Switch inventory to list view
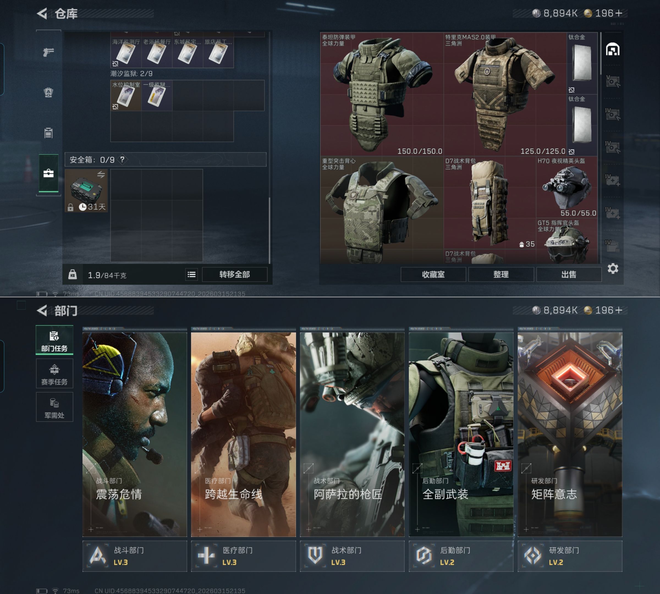 point(192,274)
